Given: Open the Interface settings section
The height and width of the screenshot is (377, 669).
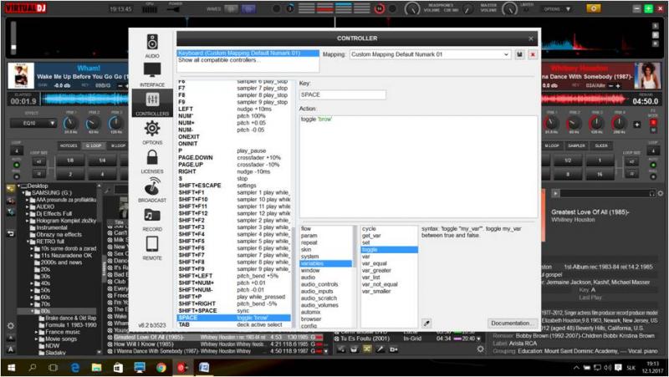Looking at the screenshot, I should pos(152,74).
